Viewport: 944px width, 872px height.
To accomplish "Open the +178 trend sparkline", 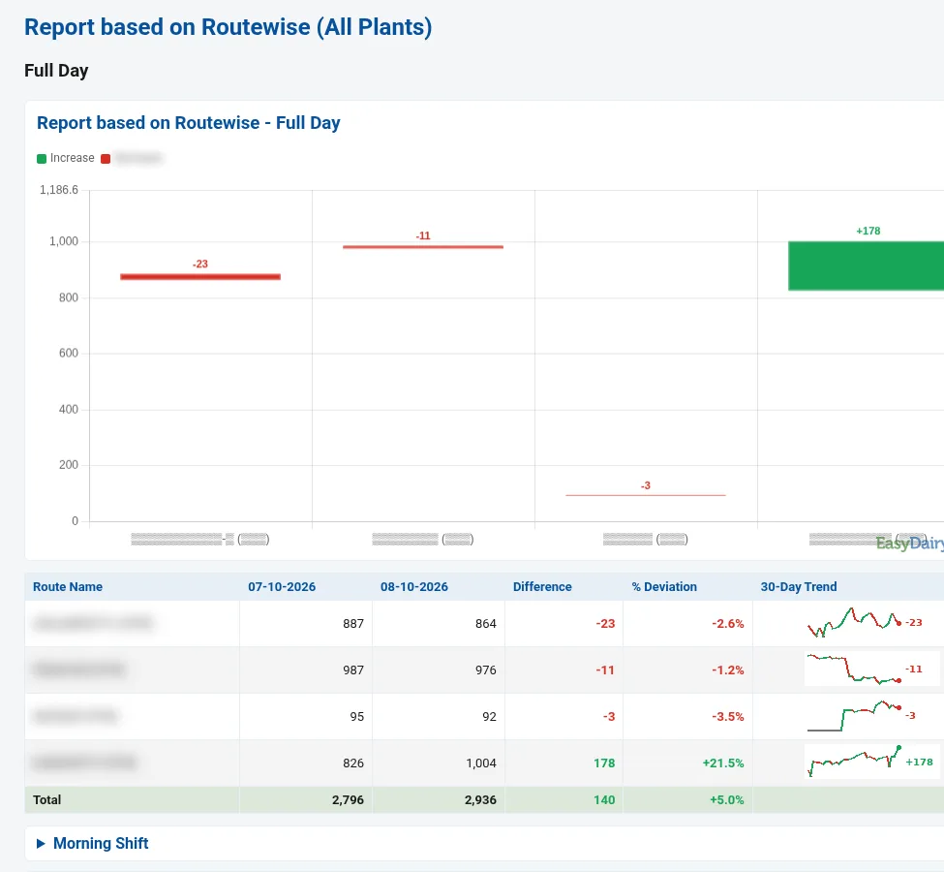I will [x=870, y=762].
